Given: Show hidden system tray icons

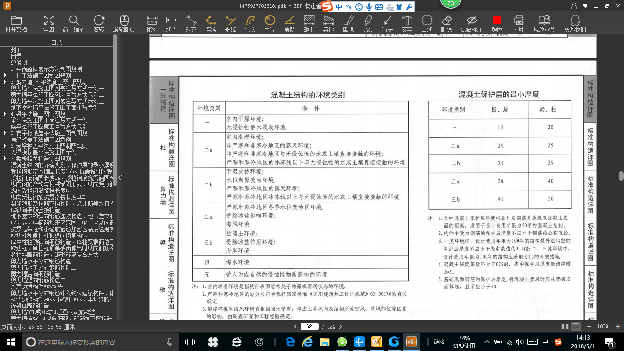Looking at the screenshot, I should (487, 342).
